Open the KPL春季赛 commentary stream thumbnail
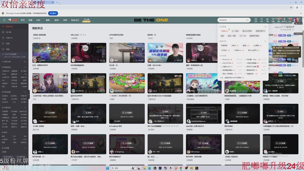This screenshot has height=171, width=304. (165, 52)
